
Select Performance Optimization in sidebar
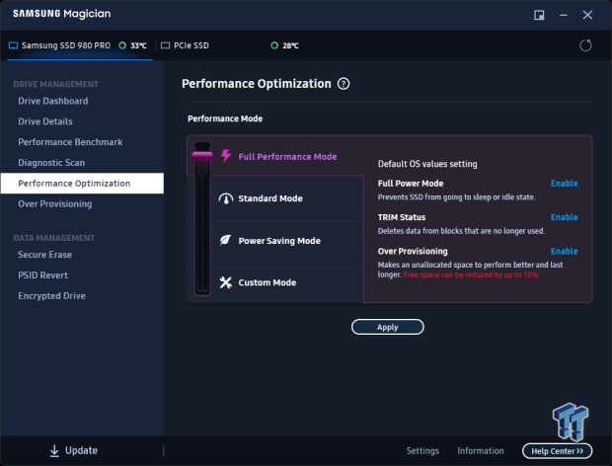click(x=82, y=183)
